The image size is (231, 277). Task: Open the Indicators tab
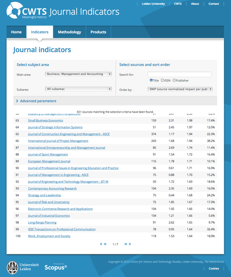pyautogui.click(x=40, y=32)
